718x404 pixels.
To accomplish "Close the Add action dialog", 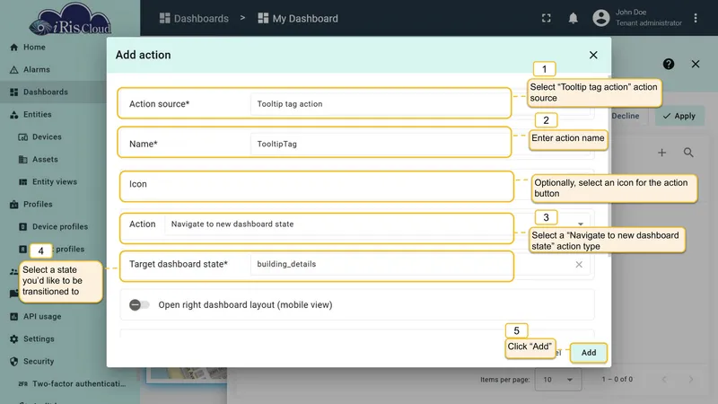I will pyautogui.click(x=593, y=55).
